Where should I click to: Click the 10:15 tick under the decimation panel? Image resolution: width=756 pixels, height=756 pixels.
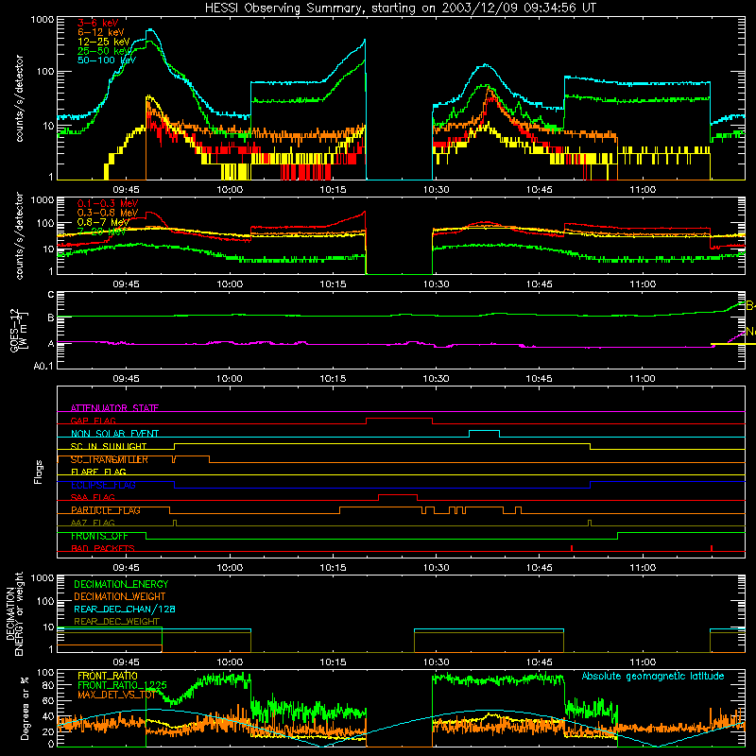[333, 662]
